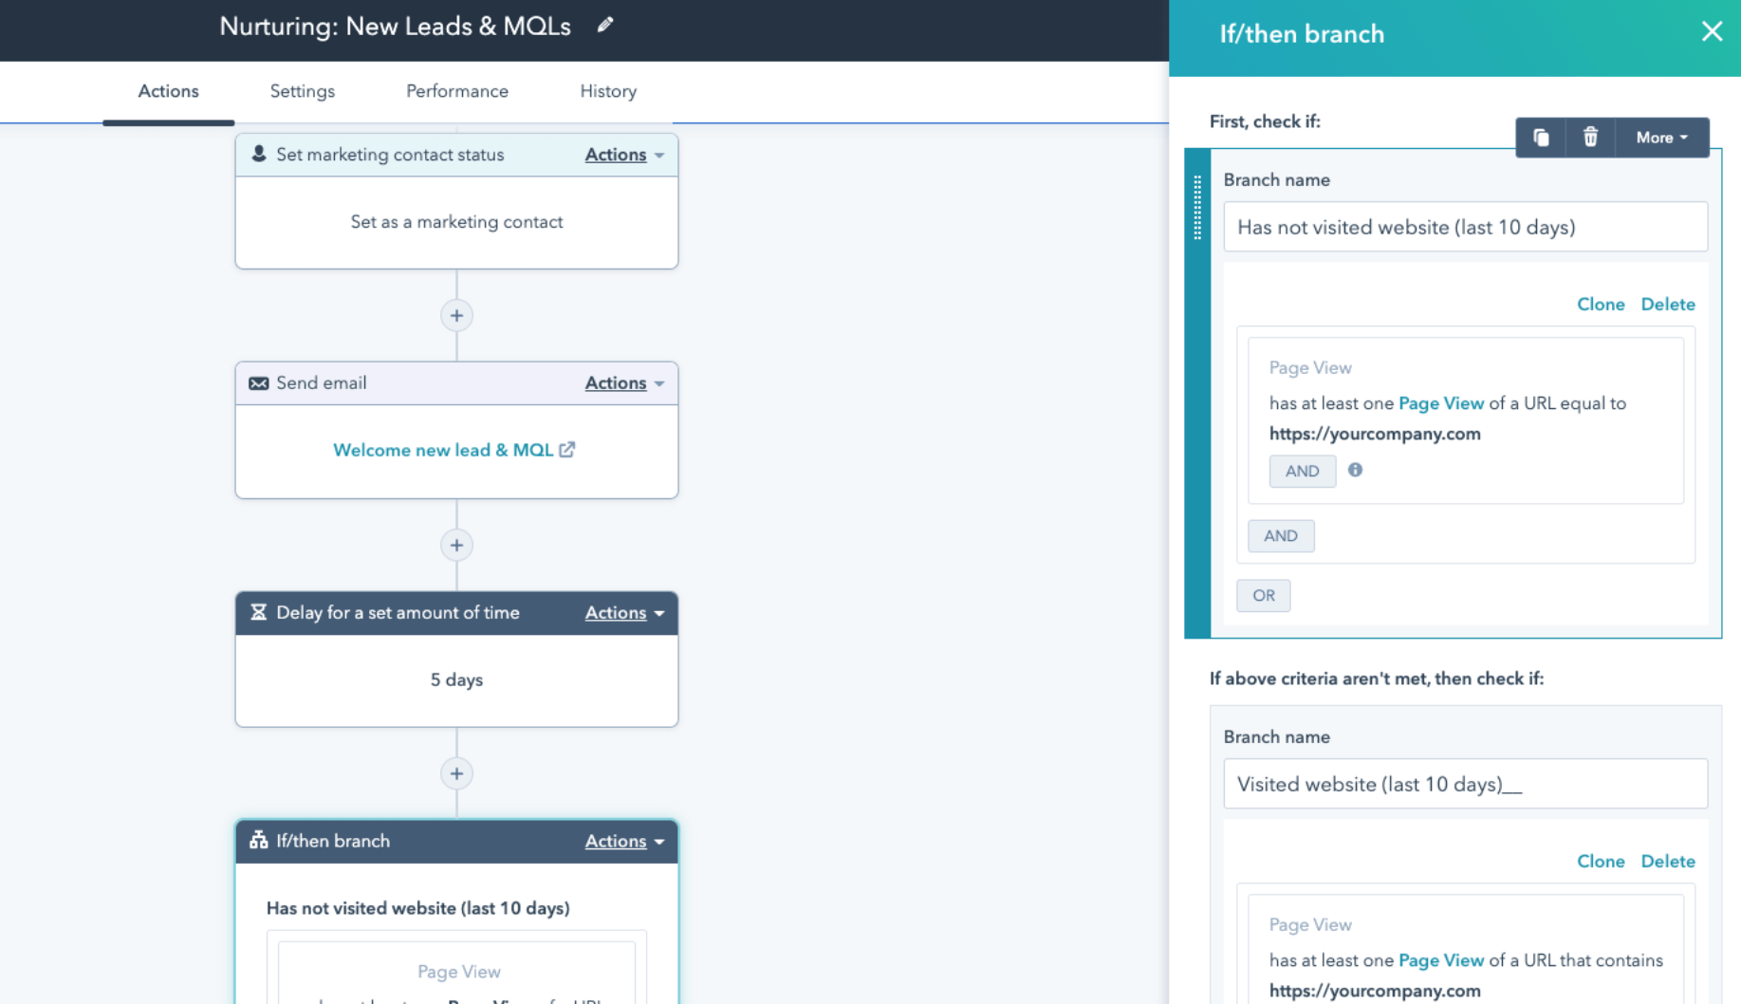Delete the first branch filter group

point(1668,304)
